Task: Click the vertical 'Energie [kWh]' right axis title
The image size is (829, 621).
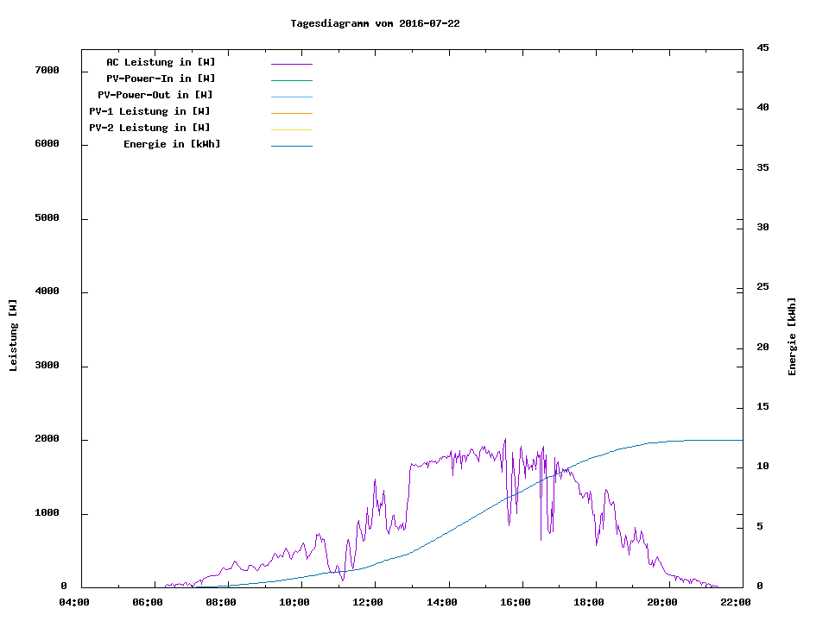Action: pos(792,336)
